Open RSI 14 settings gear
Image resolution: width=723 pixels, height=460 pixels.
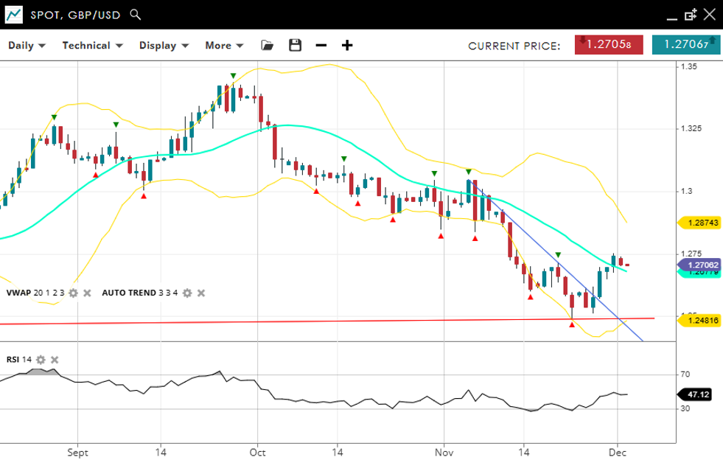click(x=41, y=360)
